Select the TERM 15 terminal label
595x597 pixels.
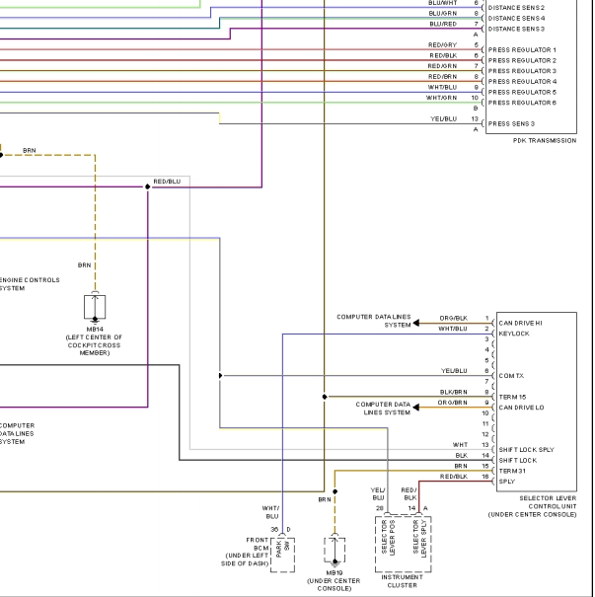(x=512, y=397)
